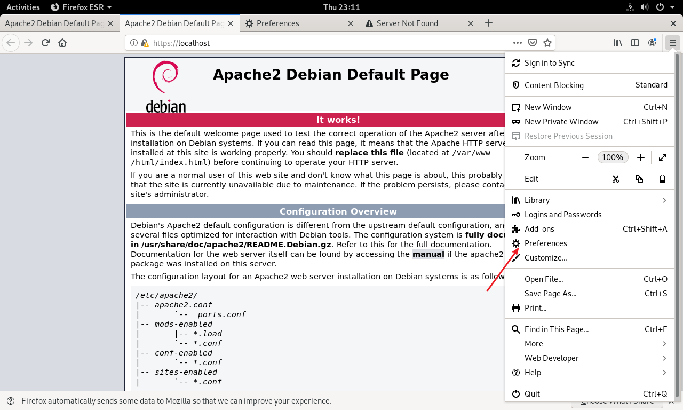Choose New Private Window
The width and height of the screenshot is (683, 410).
590,122
